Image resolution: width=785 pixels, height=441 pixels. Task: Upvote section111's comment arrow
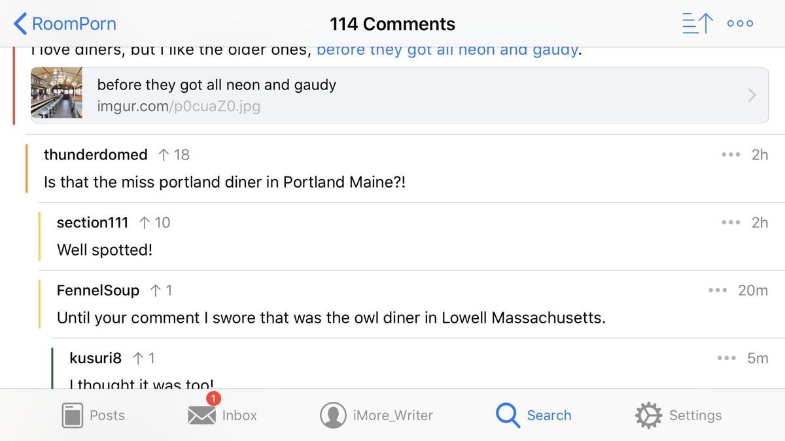pos(145,223)
